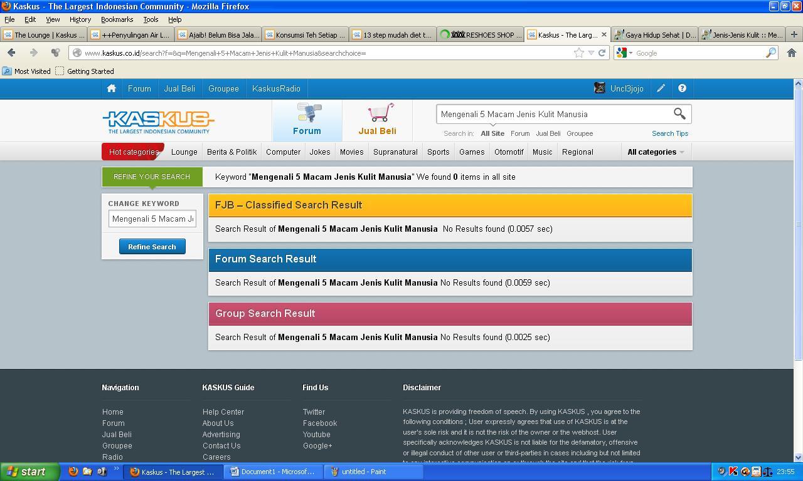Select the Jual Beli cart icon
Image resolution: width=803 pixels, height=481 pixels.
(x=381, y=113)
